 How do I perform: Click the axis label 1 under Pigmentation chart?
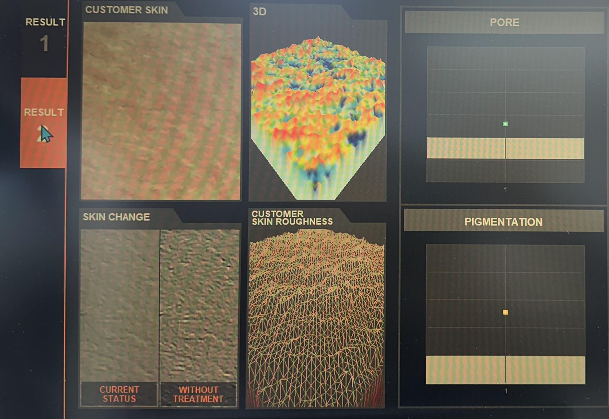point(506,391)
